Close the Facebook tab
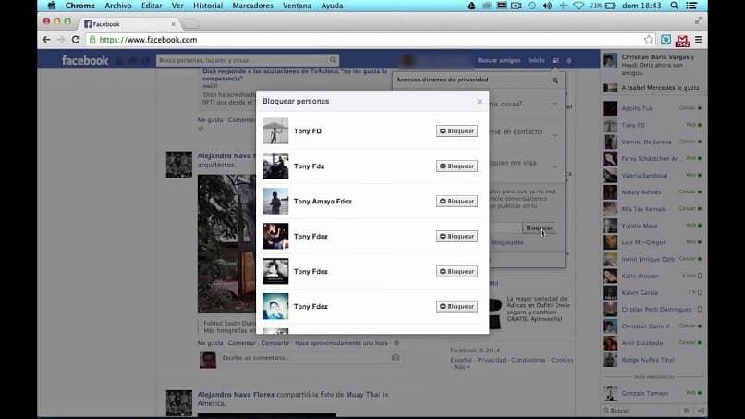This screenshot has width=745, height=419. pyautogui.click(x=173, y=24)
